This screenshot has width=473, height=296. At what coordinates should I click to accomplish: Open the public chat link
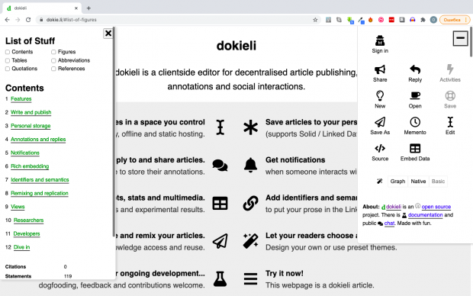[x=389, y=224]
